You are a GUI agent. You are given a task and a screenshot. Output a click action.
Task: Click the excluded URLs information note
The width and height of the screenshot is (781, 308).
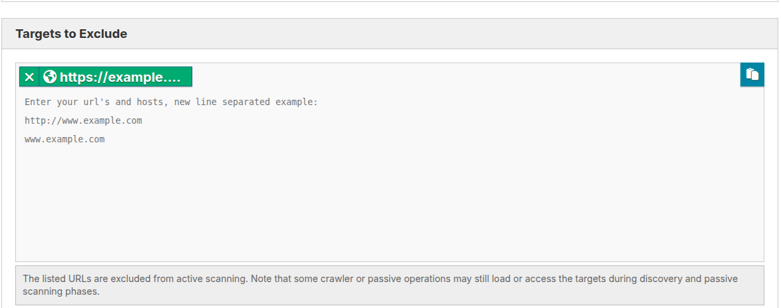[390, 285]
